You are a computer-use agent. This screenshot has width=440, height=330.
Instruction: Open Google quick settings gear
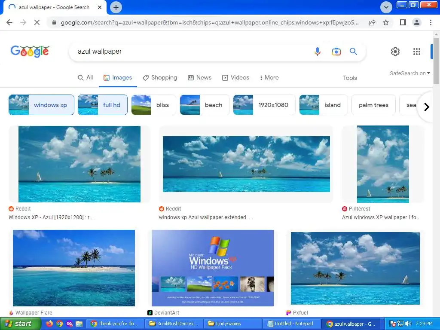395,52
